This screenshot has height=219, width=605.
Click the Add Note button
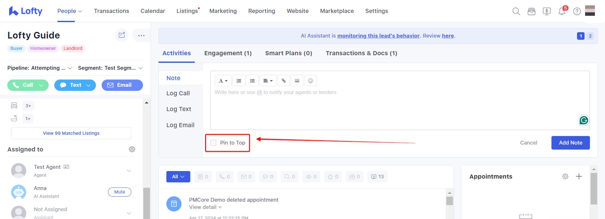pyautogui.click(x=570, y=143)
